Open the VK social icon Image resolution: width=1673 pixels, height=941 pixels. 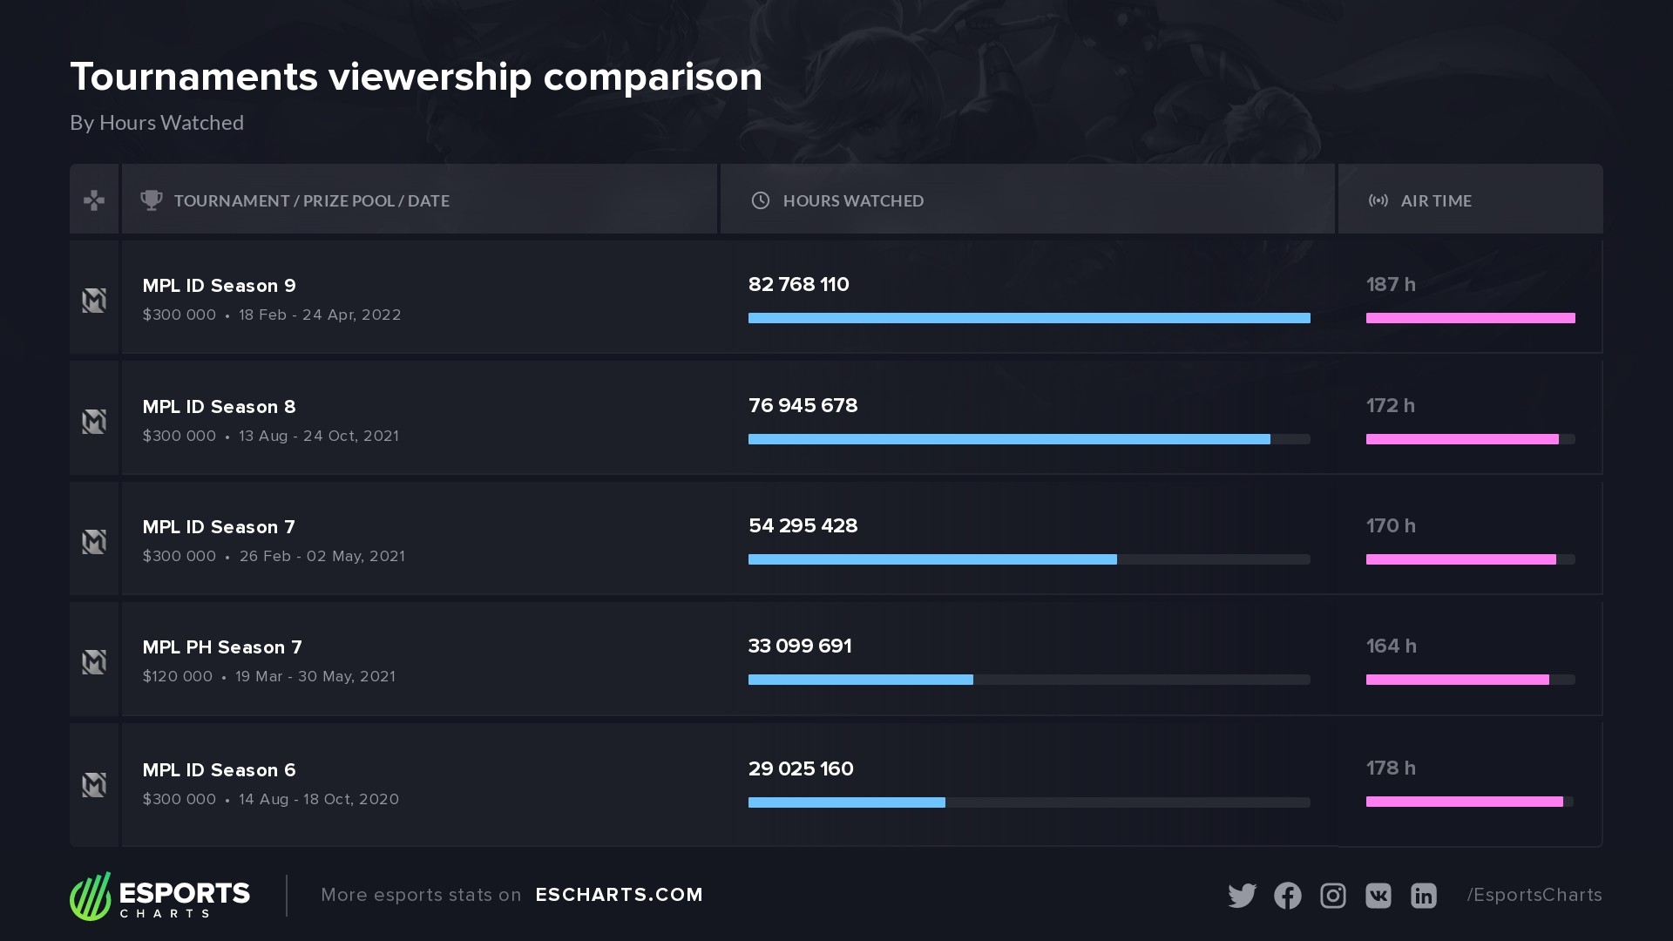point(1378,896)
